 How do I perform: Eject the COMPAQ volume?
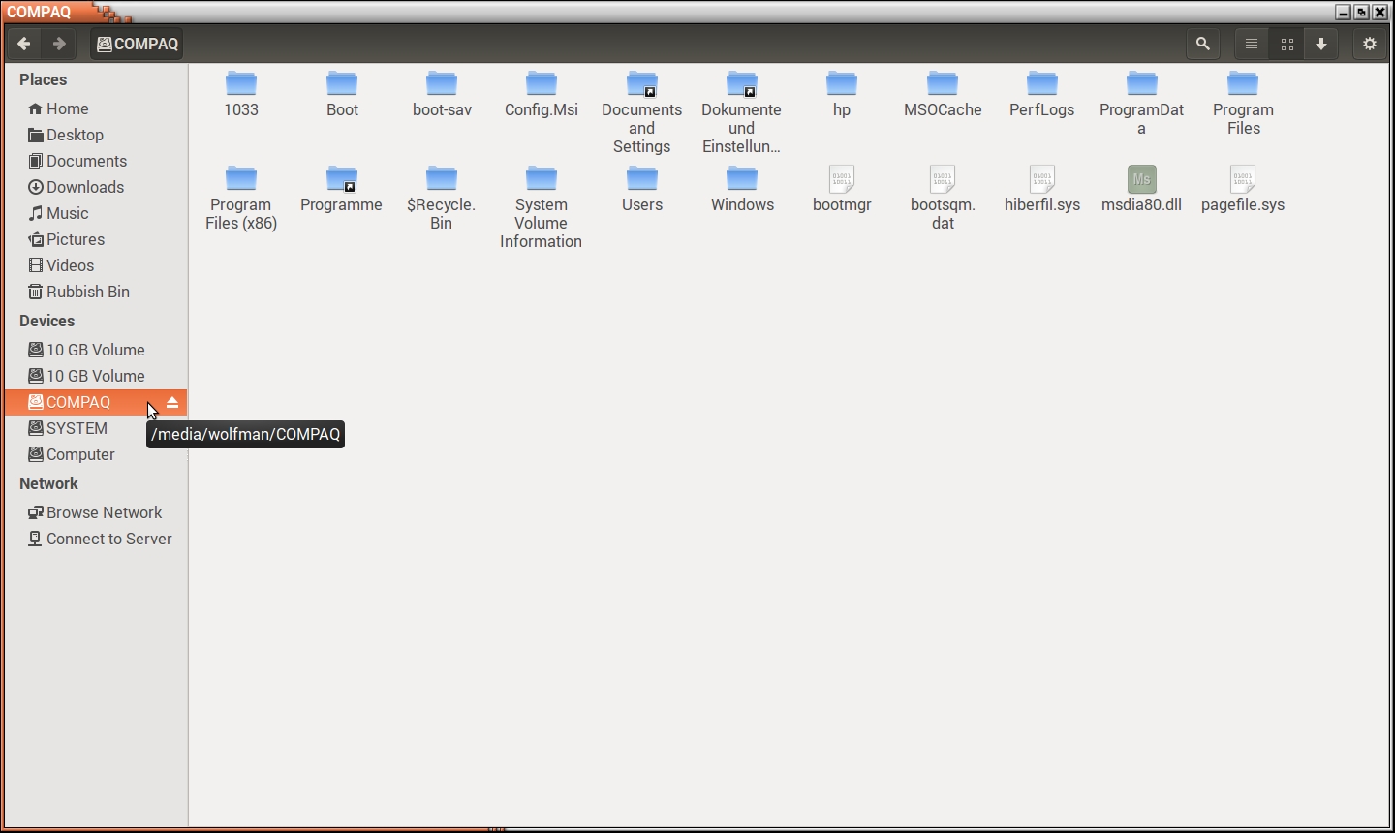pos(172,402)
